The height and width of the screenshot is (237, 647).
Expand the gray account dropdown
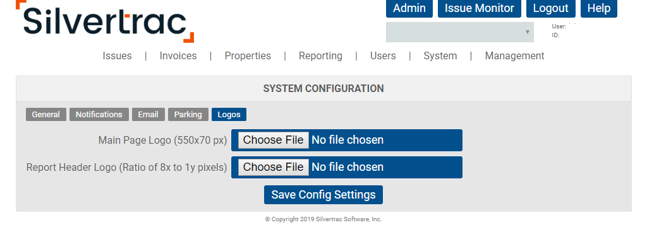tap(460, 32)
